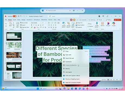Click the Copilot ribbon icon
Image resolution: width=125 pixels, height=98 pixels.
(114, 23)
